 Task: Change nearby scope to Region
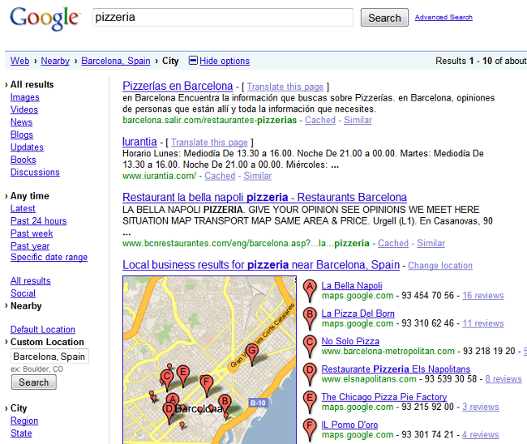[x=24, y=421]
